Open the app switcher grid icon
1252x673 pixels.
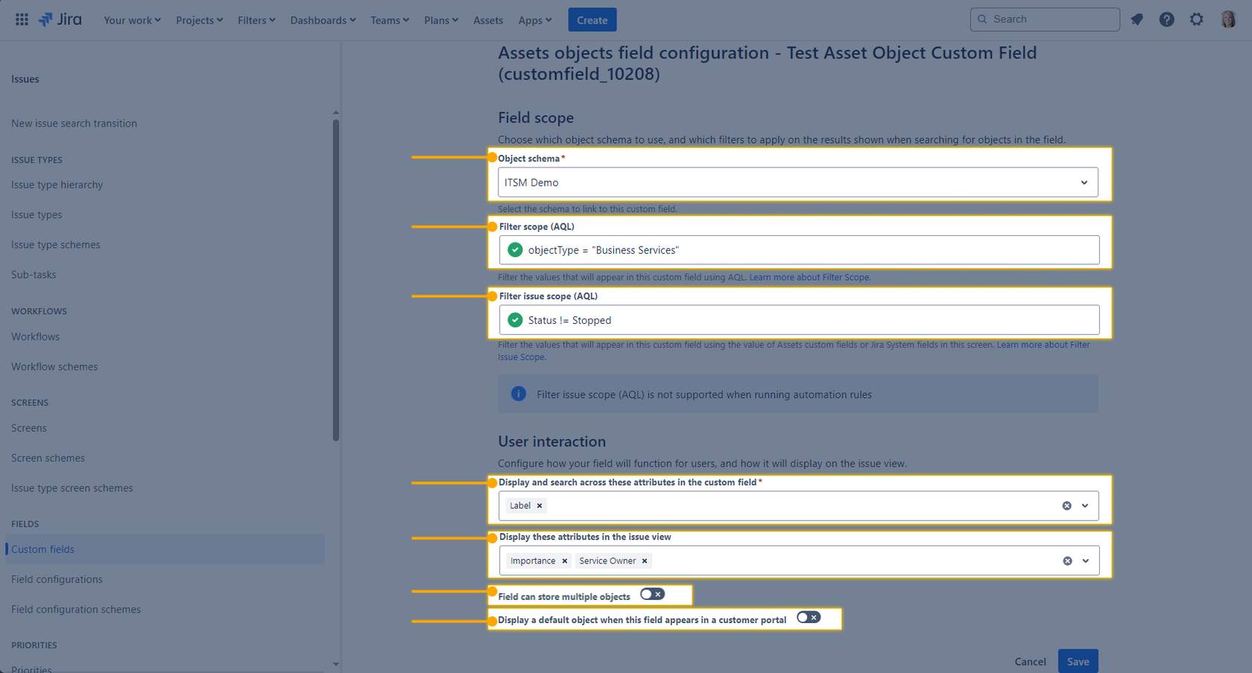point(22,19)
